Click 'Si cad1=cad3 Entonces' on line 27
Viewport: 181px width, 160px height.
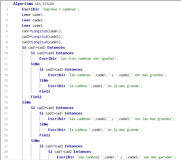(x=61, y=146)
